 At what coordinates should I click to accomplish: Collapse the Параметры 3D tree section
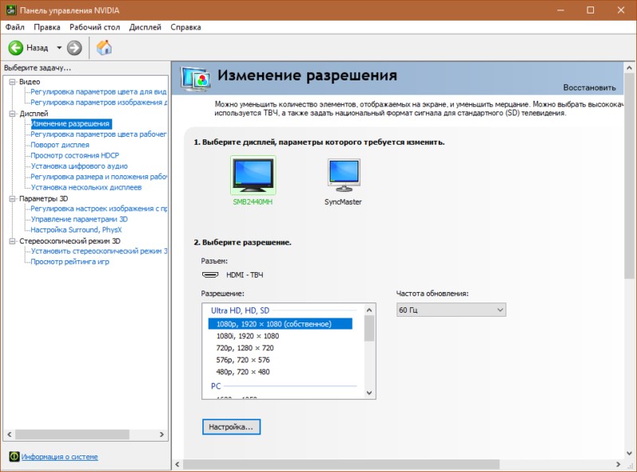point(12,198)
